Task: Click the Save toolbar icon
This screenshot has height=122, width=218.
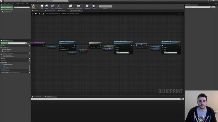Action: (x=42, y=6)
